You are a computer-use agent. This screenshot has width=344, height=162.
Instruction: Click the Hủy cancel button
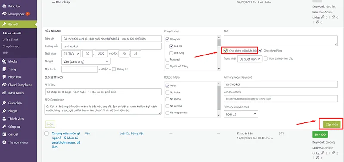(50, 124)
